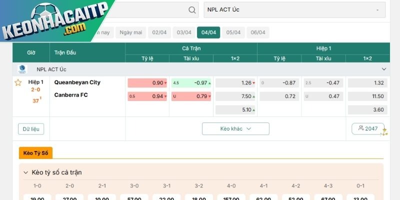The width and height of the screenshot is (400, 200).
Task: Open the NPL ACT Úc league dropdown
Action: (x=294, y=10)
